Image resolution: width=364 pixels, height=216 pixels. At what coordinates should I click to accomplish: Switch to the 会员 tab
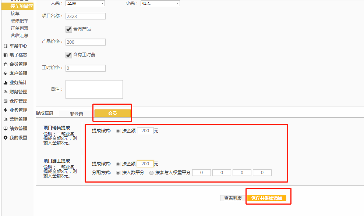click(112, 114)
